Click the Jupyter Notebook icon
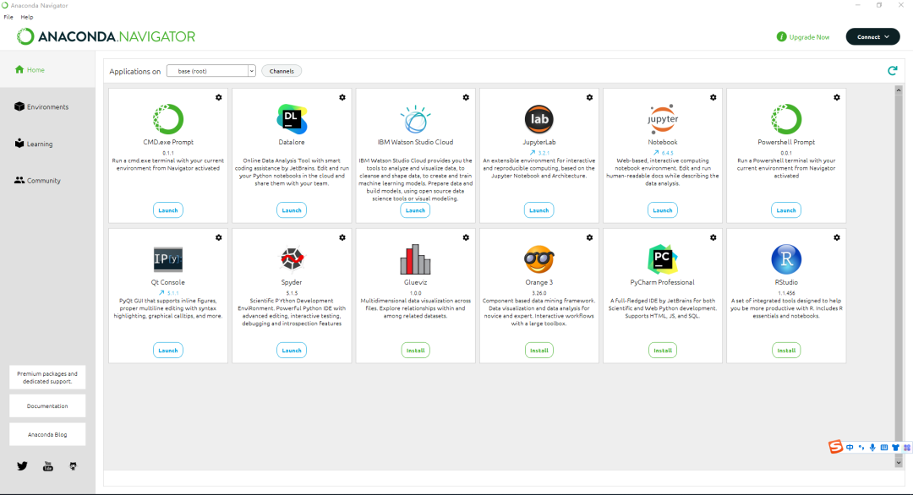 [x=663, y=119]
